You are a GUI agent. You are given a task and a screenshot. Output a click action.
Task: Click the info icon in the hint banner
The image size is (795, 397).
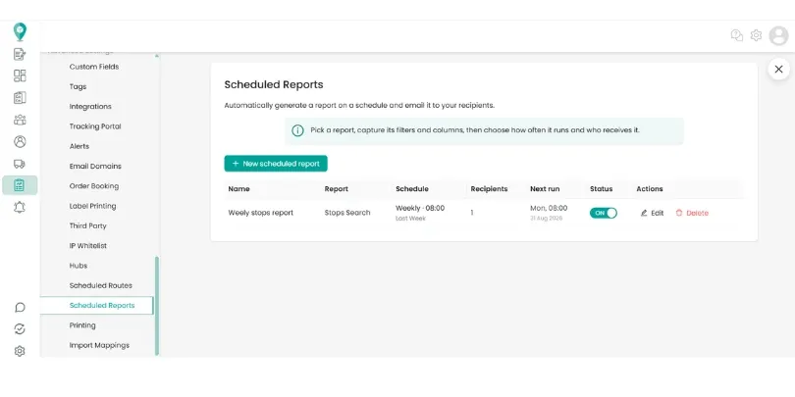pos(297,130)
